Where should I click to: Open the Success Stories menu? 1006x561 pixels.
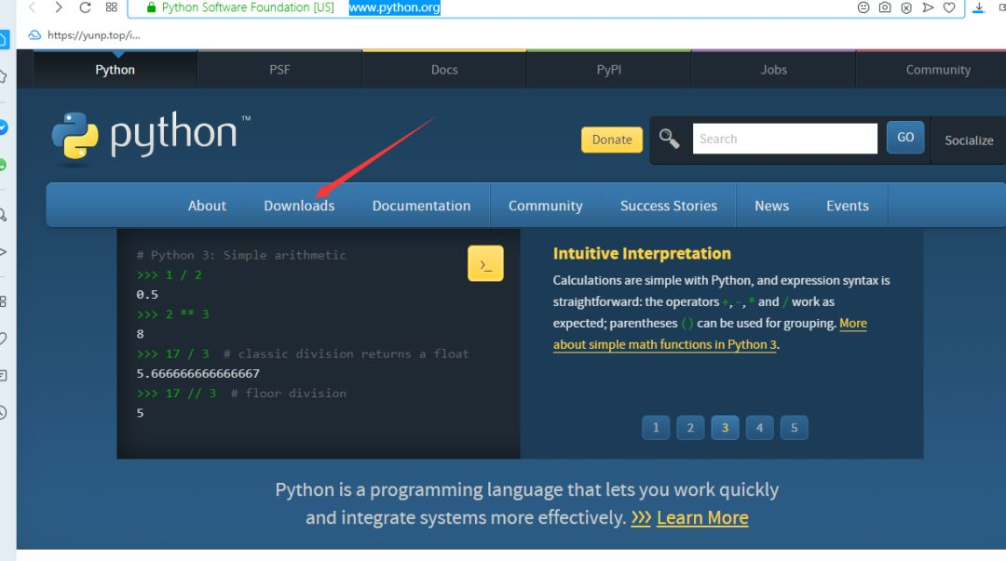(669, 206)
